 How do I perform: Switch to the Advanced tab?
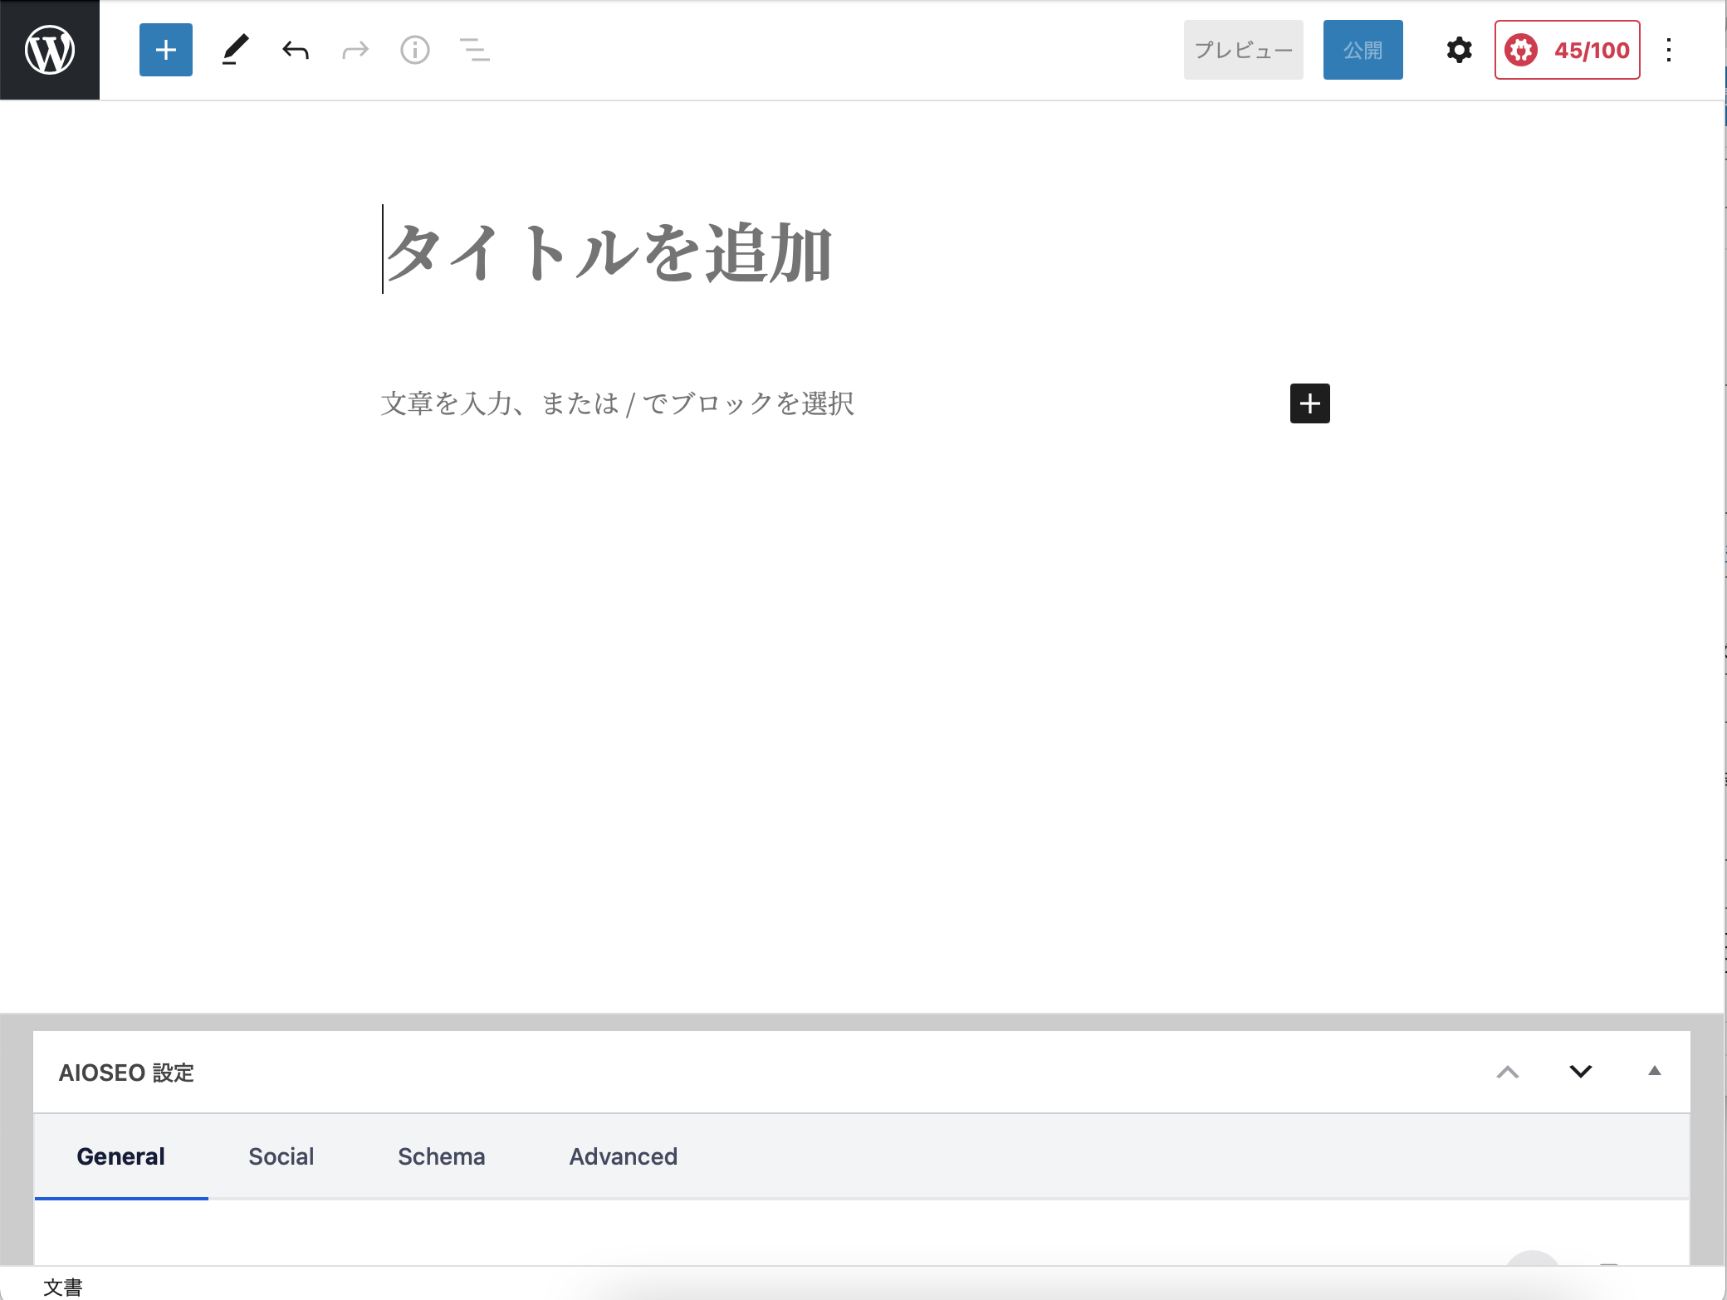tap(624, 1156)
